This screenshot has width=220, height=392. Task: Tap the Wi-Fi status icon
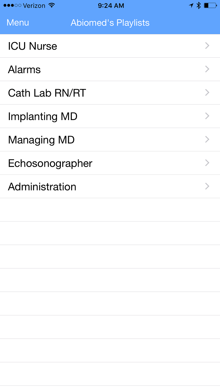52,6
